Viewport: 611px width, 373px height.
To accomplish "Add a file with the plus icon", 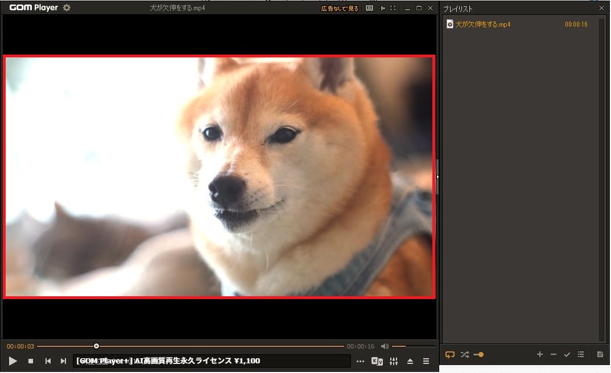I will pos(540,355).
